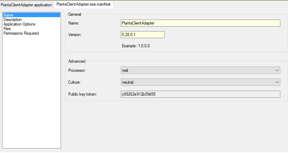Show the Permissions Required section

click(x=21, y=33)
